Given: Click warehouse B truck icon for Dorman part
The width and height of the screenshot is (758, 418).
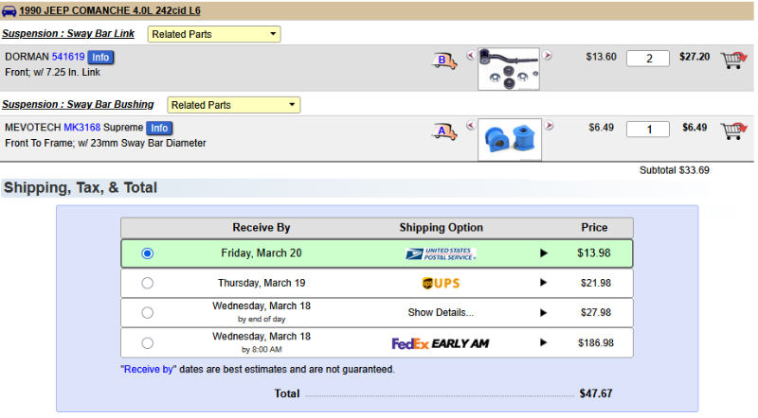Looking at the screenshot, I should 444,61.
